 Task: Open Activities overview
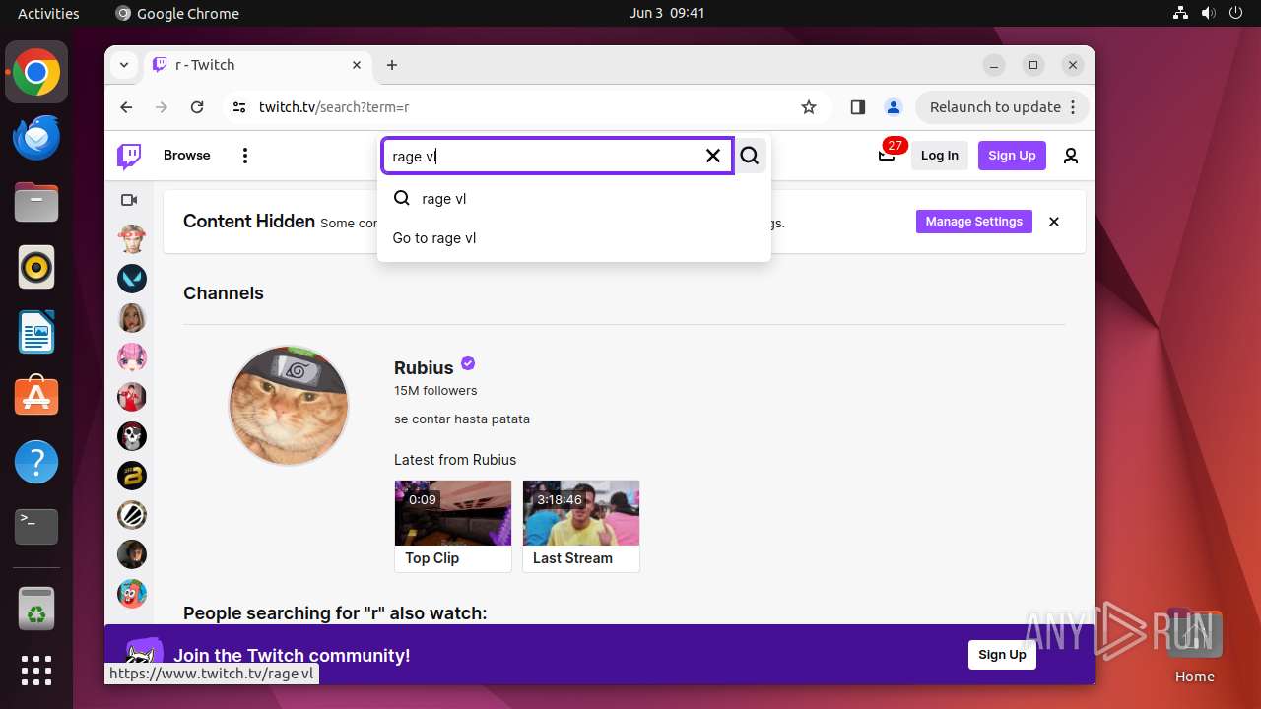(48, 14)
